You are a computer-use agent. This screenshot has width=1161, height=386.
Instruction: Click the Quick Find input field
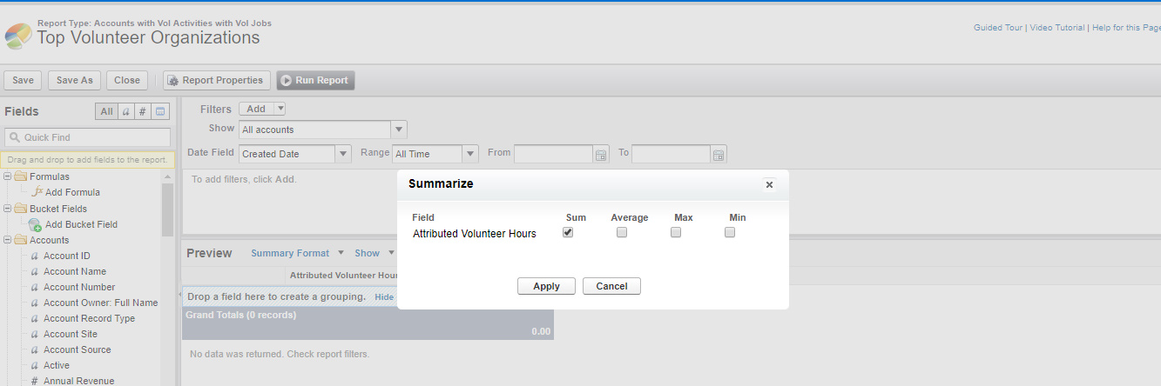click(x=88, y=137)
